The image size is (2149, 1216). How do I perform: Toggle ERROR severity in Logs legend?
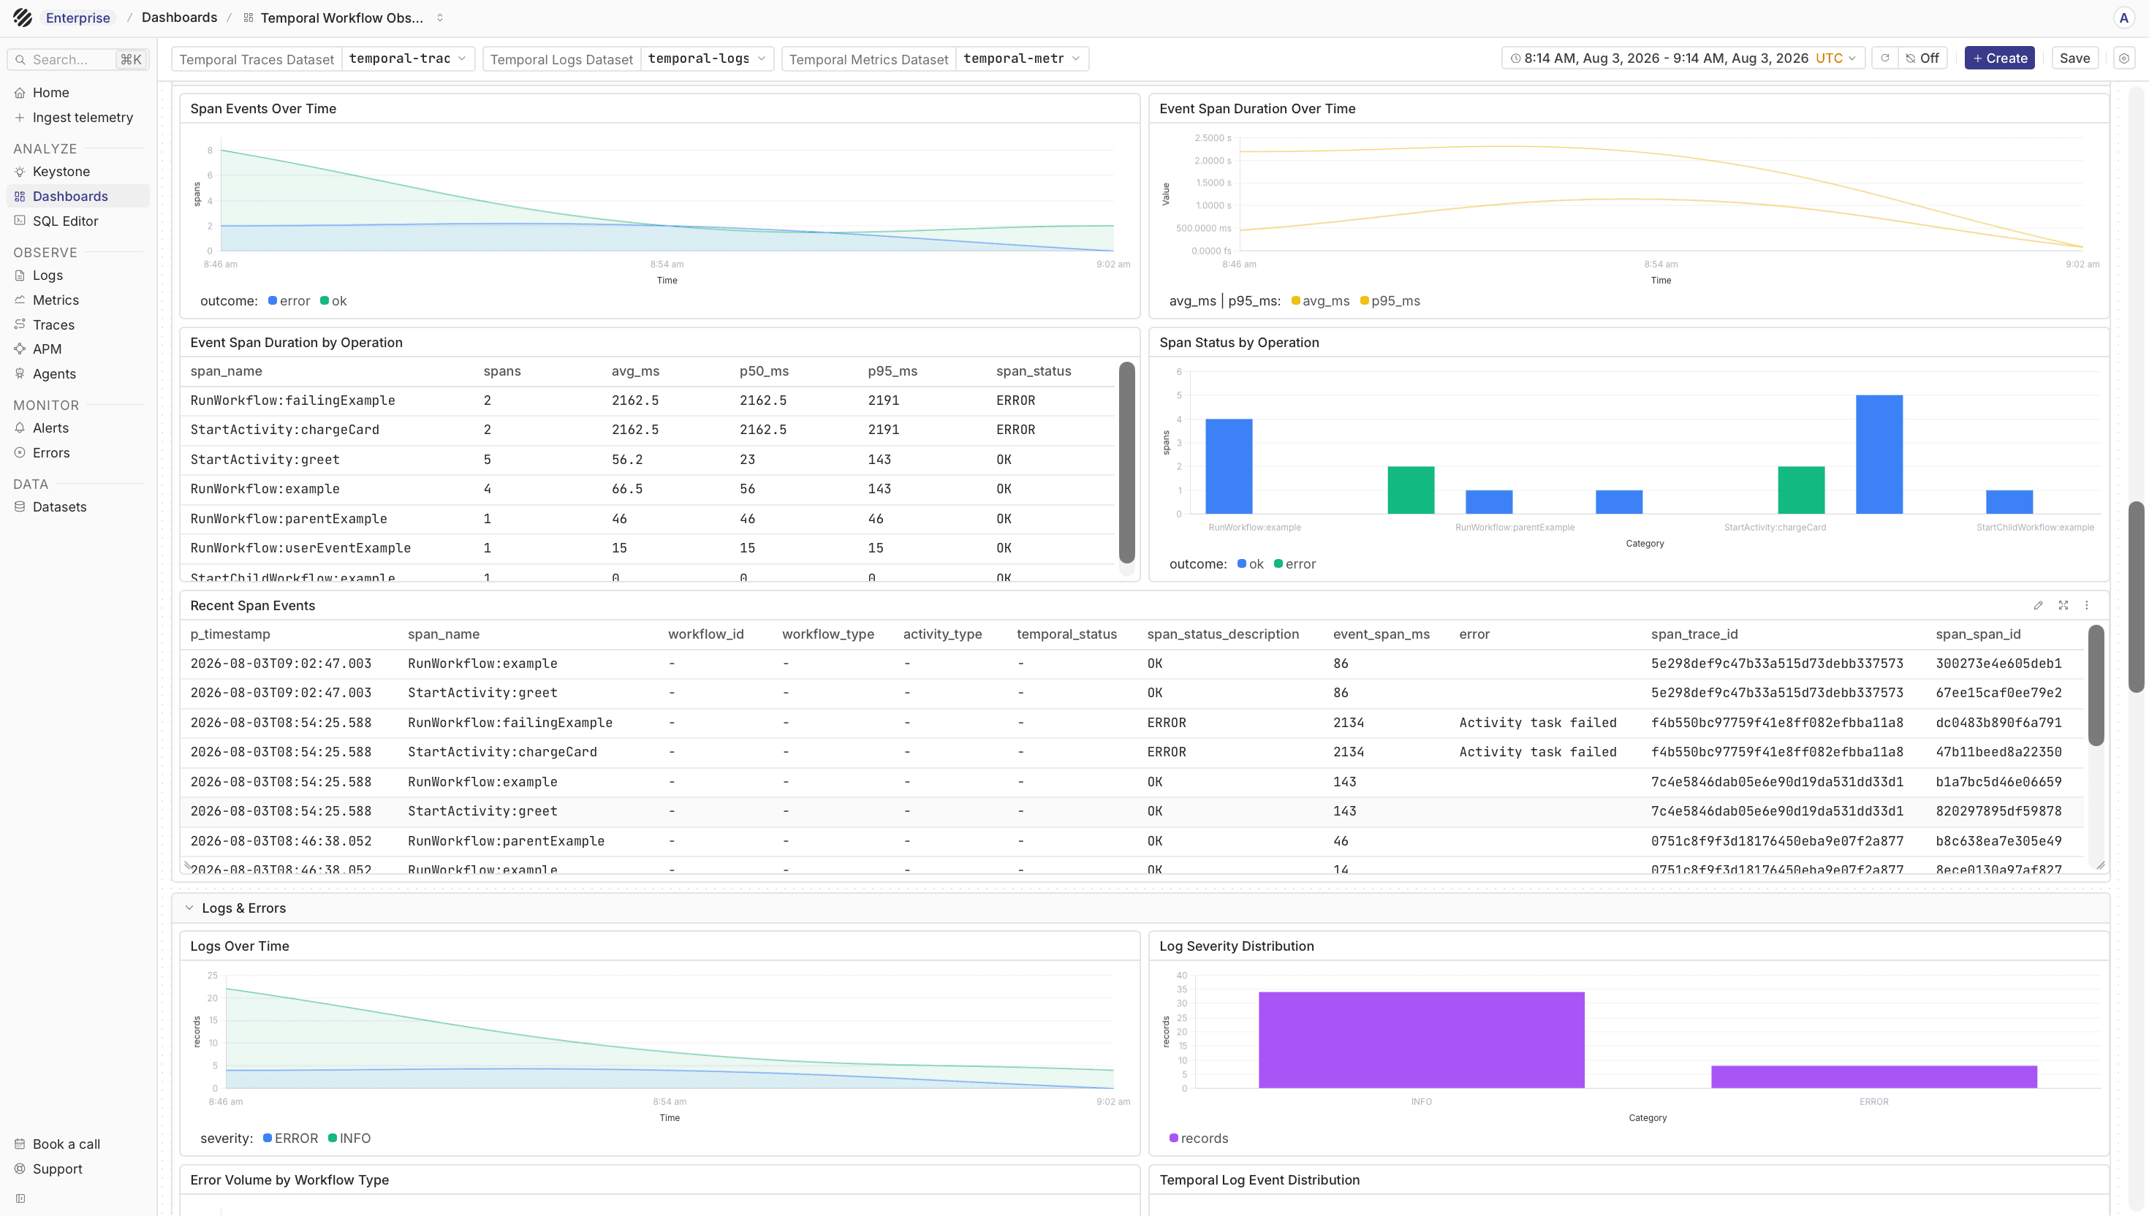(x=291, y=1139)
